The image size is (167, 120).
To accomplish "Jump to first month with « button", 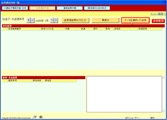I will (x=29, y=20).
